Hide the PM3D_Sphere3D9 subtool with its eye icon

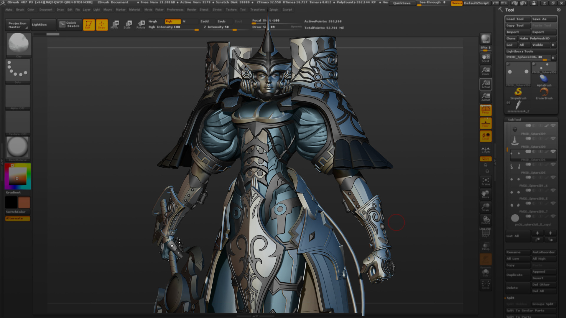pyautogui.click(x=553, y=125)
